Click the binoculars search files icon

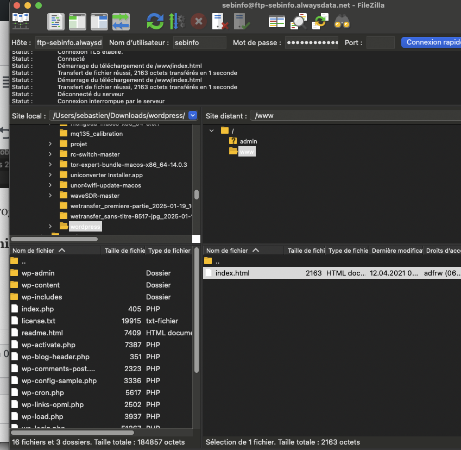tap(342, 22)
